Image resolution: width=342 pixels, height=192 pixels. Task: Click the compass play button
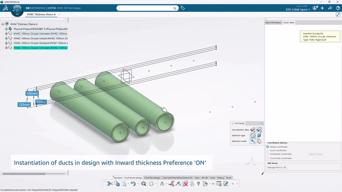(x=17, y=10)
